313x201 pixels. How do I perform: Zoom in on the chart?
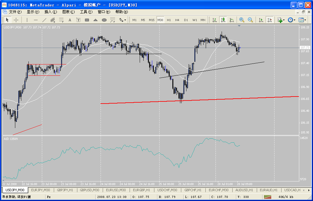point(242,20)
